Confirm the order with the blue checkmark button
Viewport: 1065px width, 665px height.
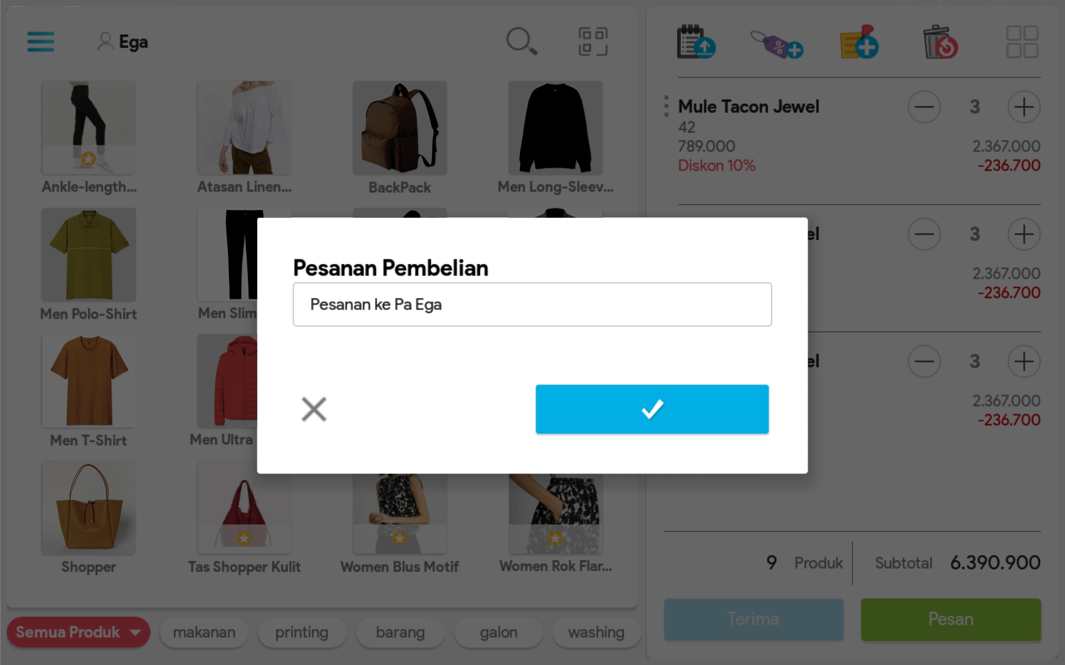pos(651,409)
